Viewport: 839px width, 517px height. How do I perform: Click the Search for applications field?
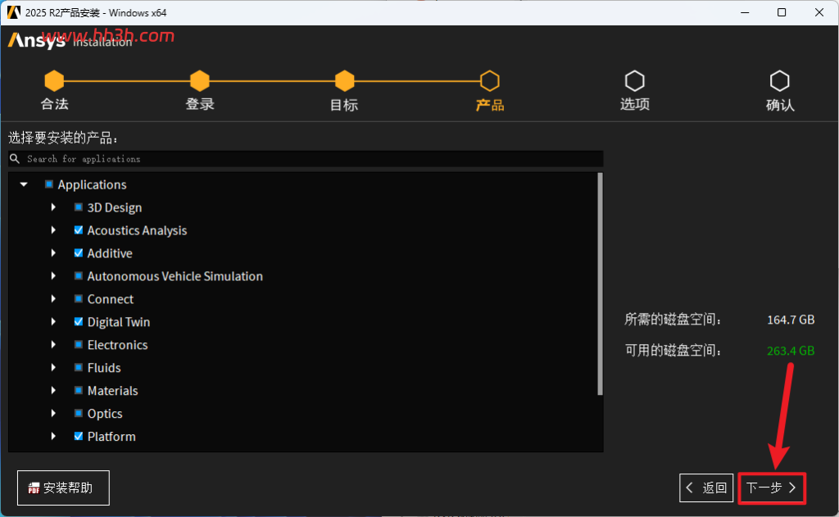pos(306,158)
